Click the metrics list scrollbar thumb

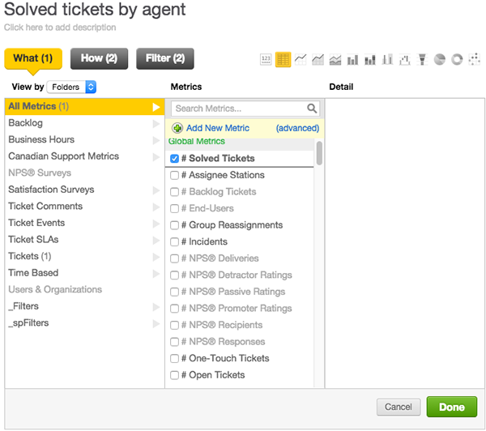[319, 153]
